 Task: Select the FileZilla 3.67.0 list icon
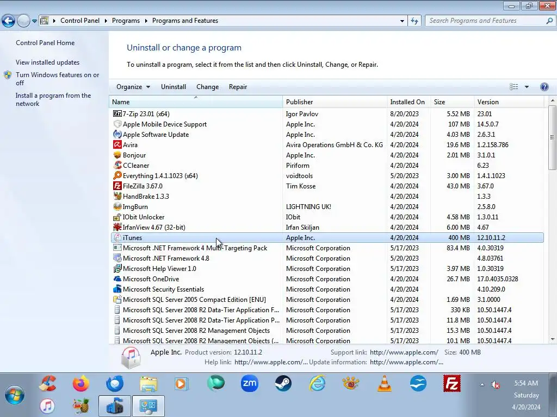coord(117,186)
